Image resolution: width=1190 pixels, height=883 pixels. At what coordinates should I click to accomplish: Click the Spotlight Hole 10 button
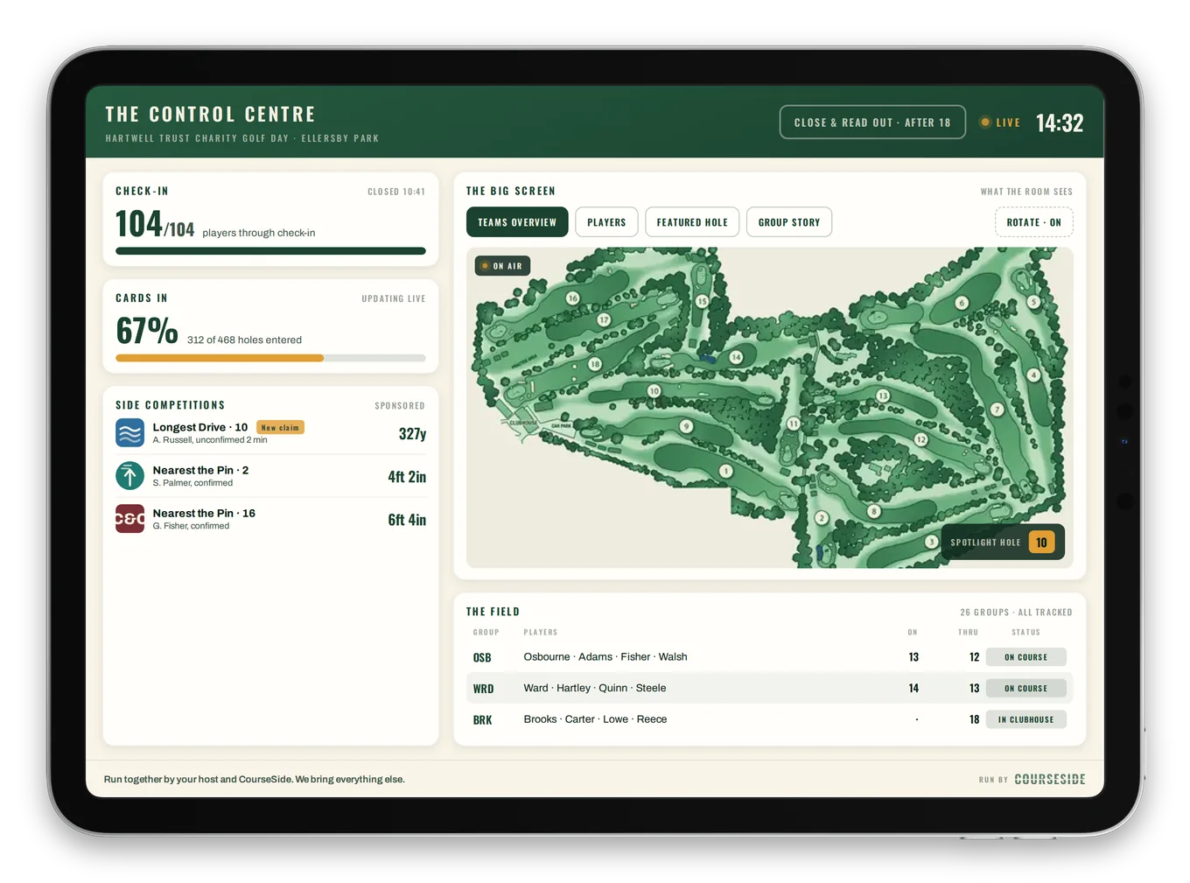point(1003,543)
